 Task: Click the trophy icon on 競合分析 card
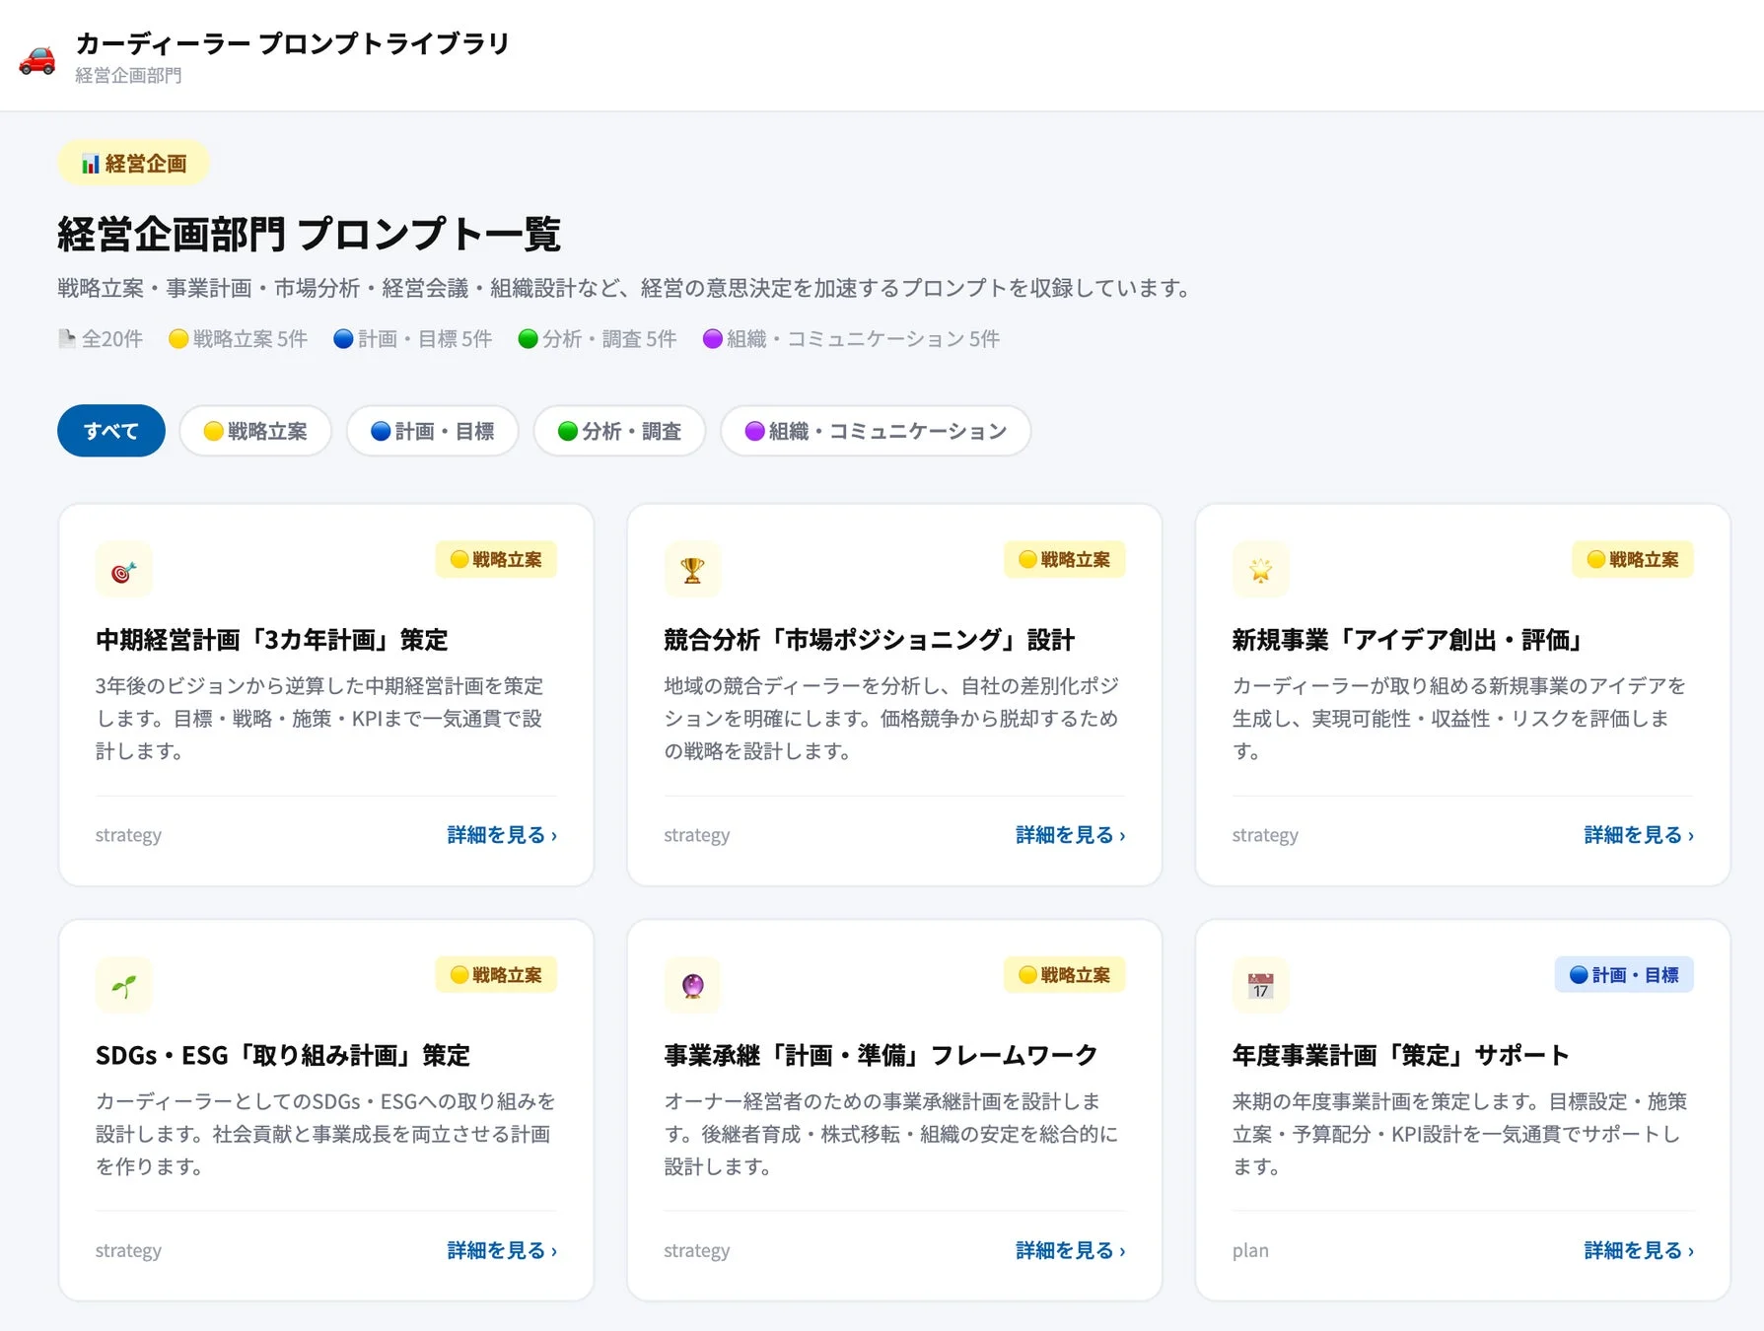(x=693, y=569)
